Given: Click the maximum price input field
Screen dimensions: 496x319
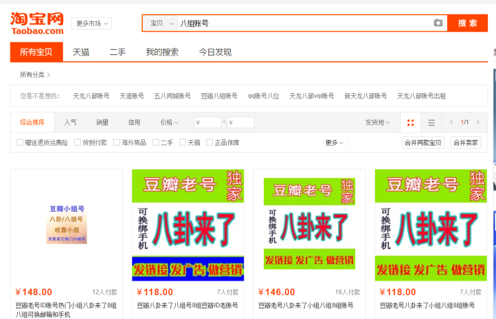Looking at the screenshot, I should pos(241,122).
